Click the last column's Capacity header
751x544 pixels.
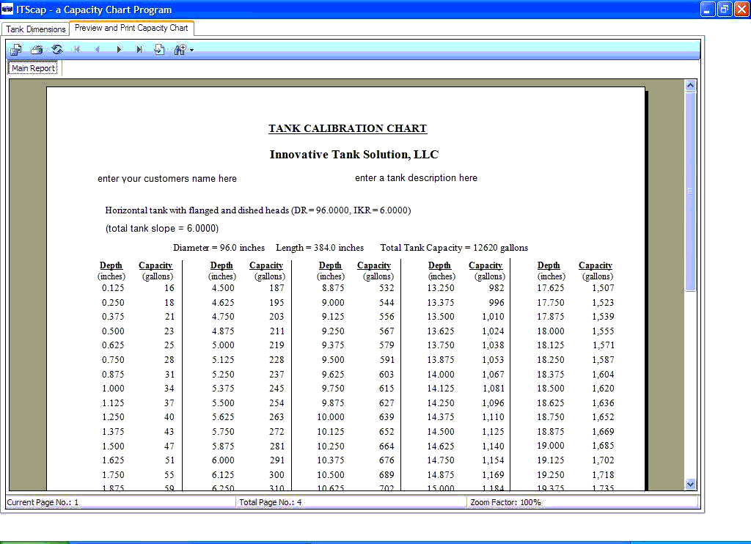(x=596, y=265)
